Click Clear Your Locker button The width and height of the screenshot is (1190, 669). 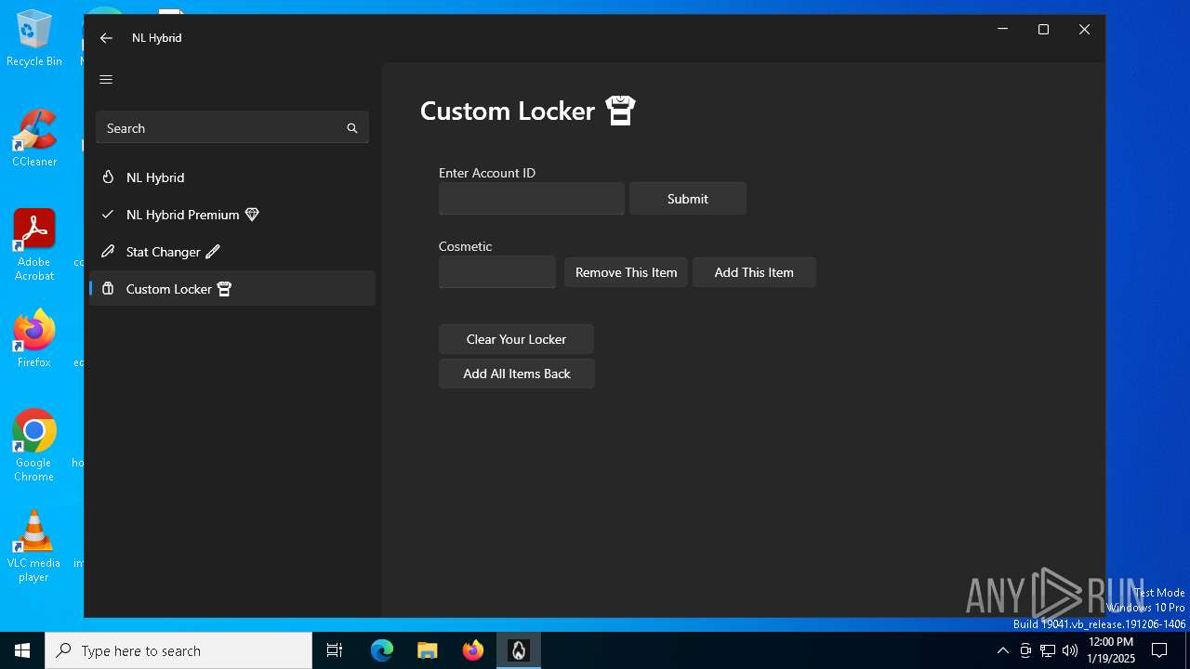516,339
